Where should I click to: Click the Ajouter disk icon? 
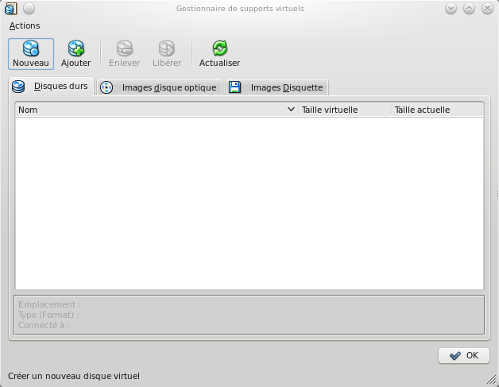pyautogui.click(x=76, y=49)
